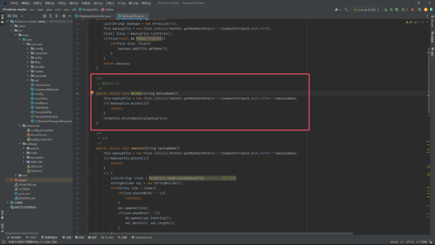The image size is (435, 245).
Task: Expand the external libraries node
Action: [7, 202]
